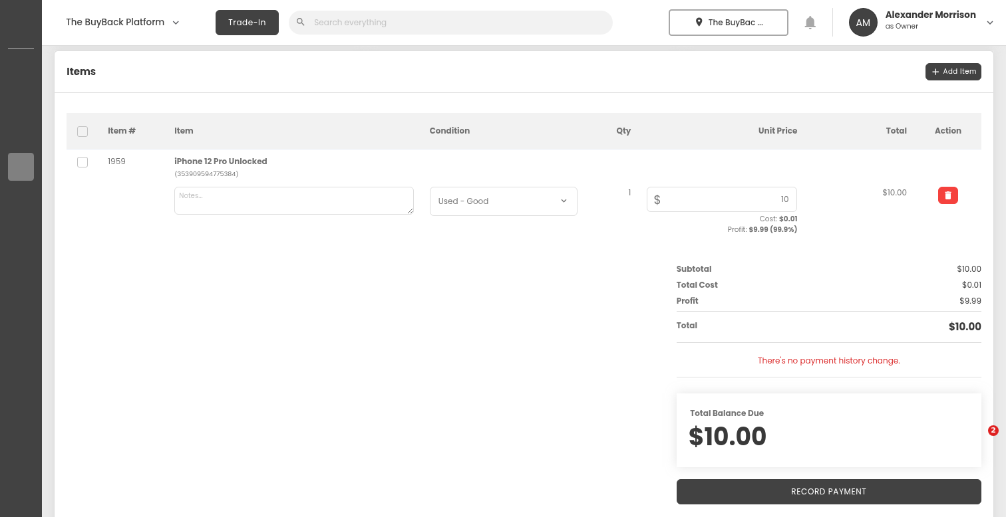Click the Item # column header
This screenshot has width=1006, height=517.
click(x=122, y=131)
